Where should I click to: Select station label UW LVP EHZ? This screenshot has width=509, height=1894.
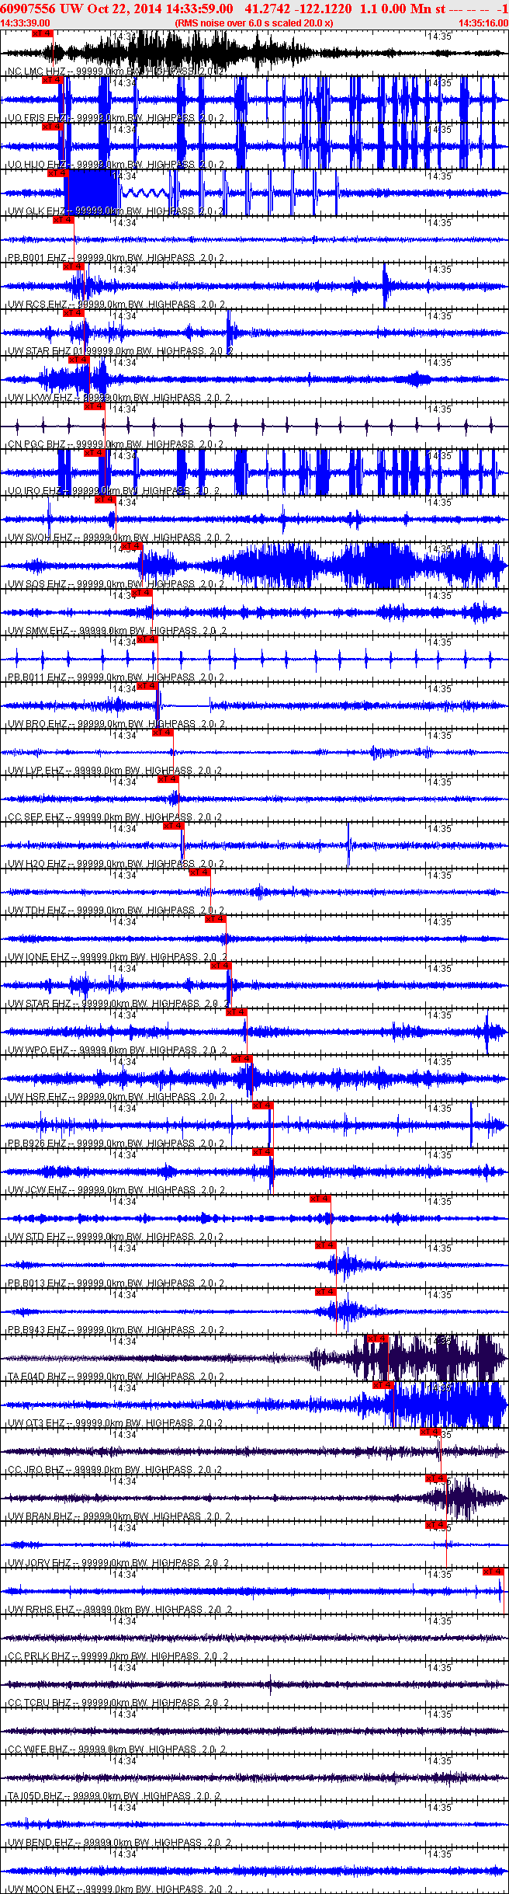click(x=36, y=771)
